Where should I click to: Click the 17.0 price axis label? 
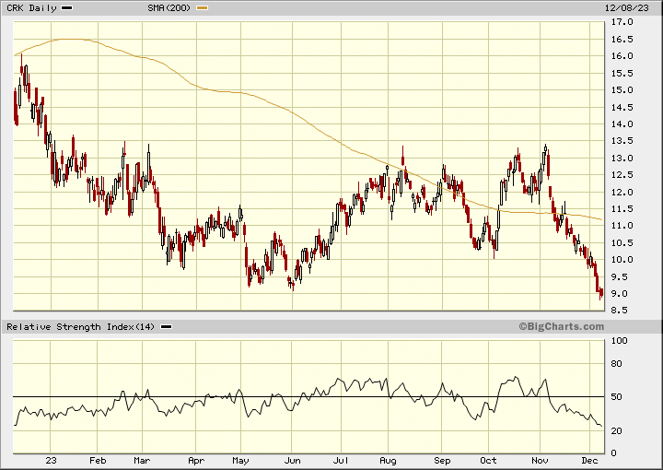(x=622, y=22)
